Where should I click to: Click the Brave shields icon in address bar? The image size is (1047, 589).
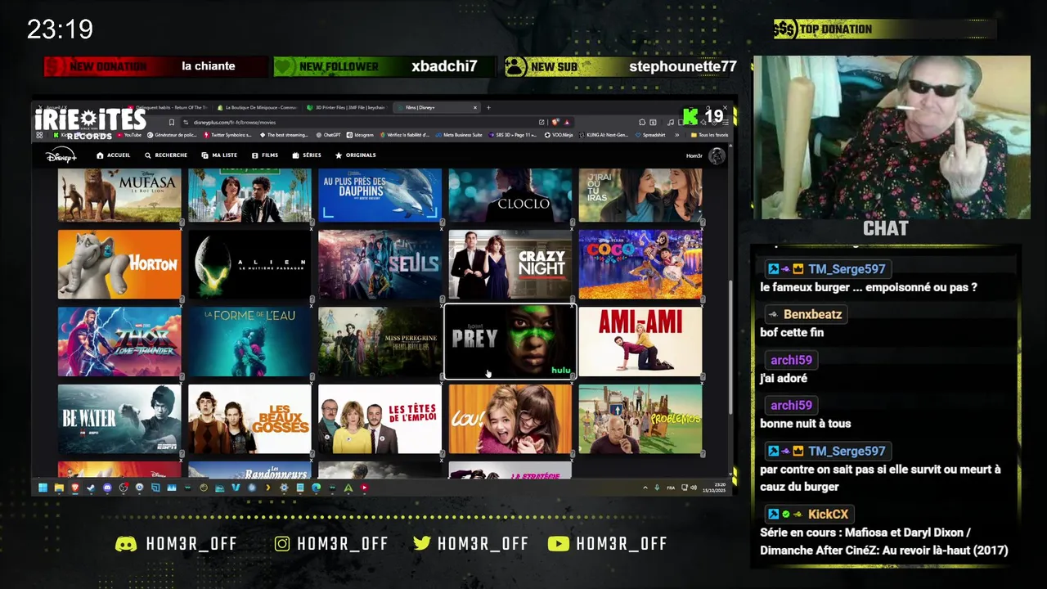pyautogui.click(x=555, y=122)
